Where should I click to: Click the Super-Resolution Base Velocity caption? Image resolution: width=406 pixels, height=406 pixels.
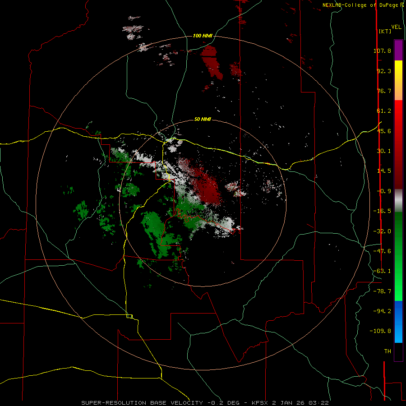click(205, 403)
